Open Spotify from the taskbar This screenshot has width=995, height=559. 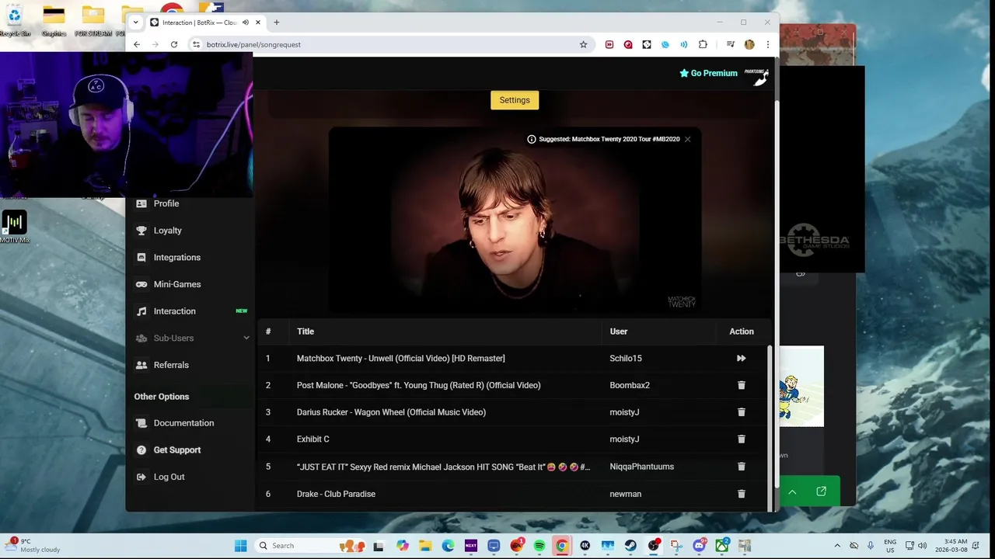click(539, 546)
